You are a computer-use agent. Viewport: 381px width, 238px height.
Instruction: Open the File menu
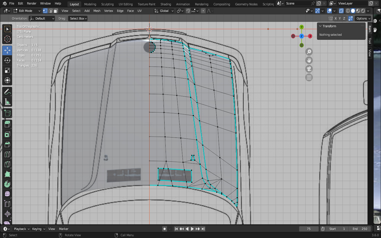coord(12,3)
